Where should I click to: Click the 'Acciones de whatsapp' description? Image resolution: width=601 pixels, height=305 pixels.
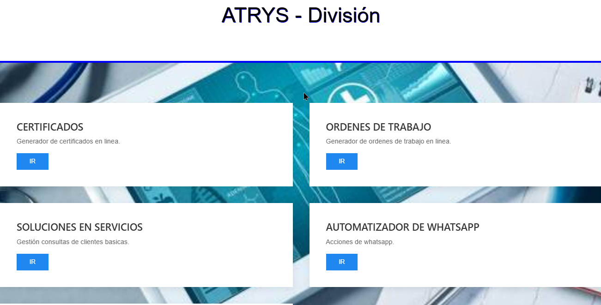(360, 242)
